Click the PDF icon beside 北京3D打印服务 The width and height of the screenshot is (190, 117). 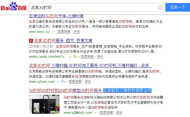tap(31, 41)
